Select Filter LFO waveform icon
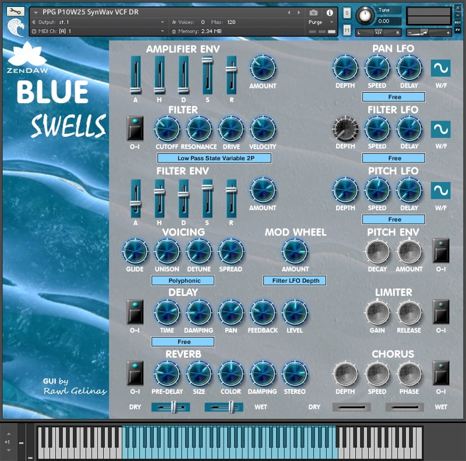 click(441, 129)
